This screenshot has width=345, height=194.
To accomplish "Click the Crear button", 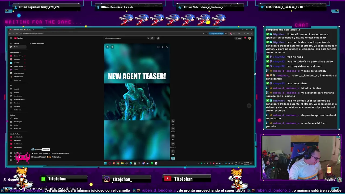I will coord(238,38).
